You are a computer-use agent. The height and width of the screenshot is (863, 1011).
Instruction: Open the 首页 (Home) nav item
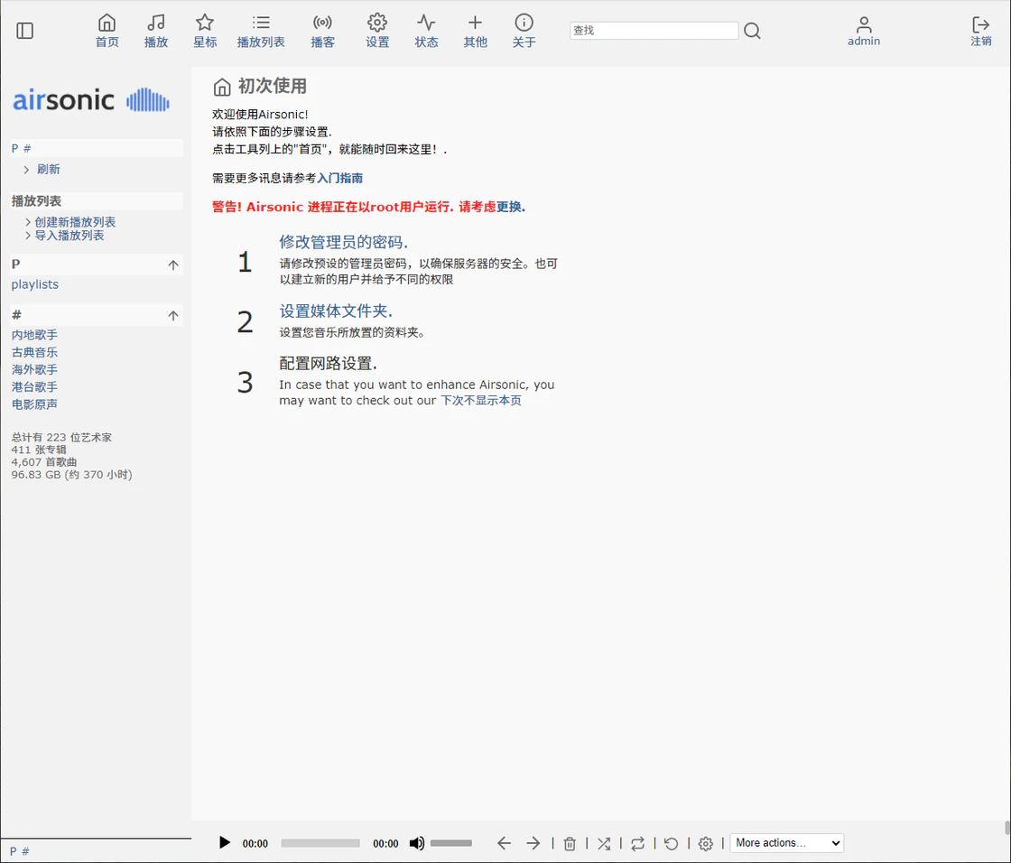(107, 29)
